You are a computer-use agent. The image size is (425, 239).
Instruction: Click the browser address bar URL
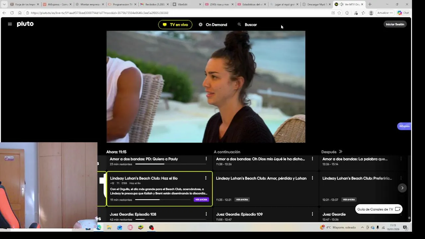(100, 13)
